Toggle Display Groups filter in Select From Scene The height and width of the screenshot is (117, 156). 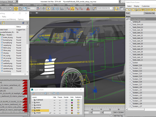coord(146,10)
